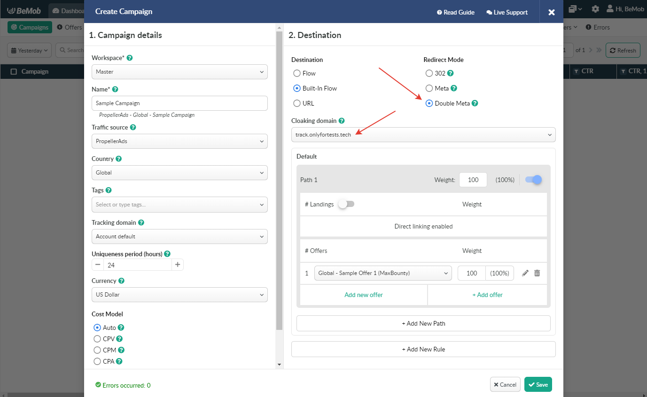Delete Sample Offer 1 with trash icon
The image size is (647, 397).
point(537,273)
